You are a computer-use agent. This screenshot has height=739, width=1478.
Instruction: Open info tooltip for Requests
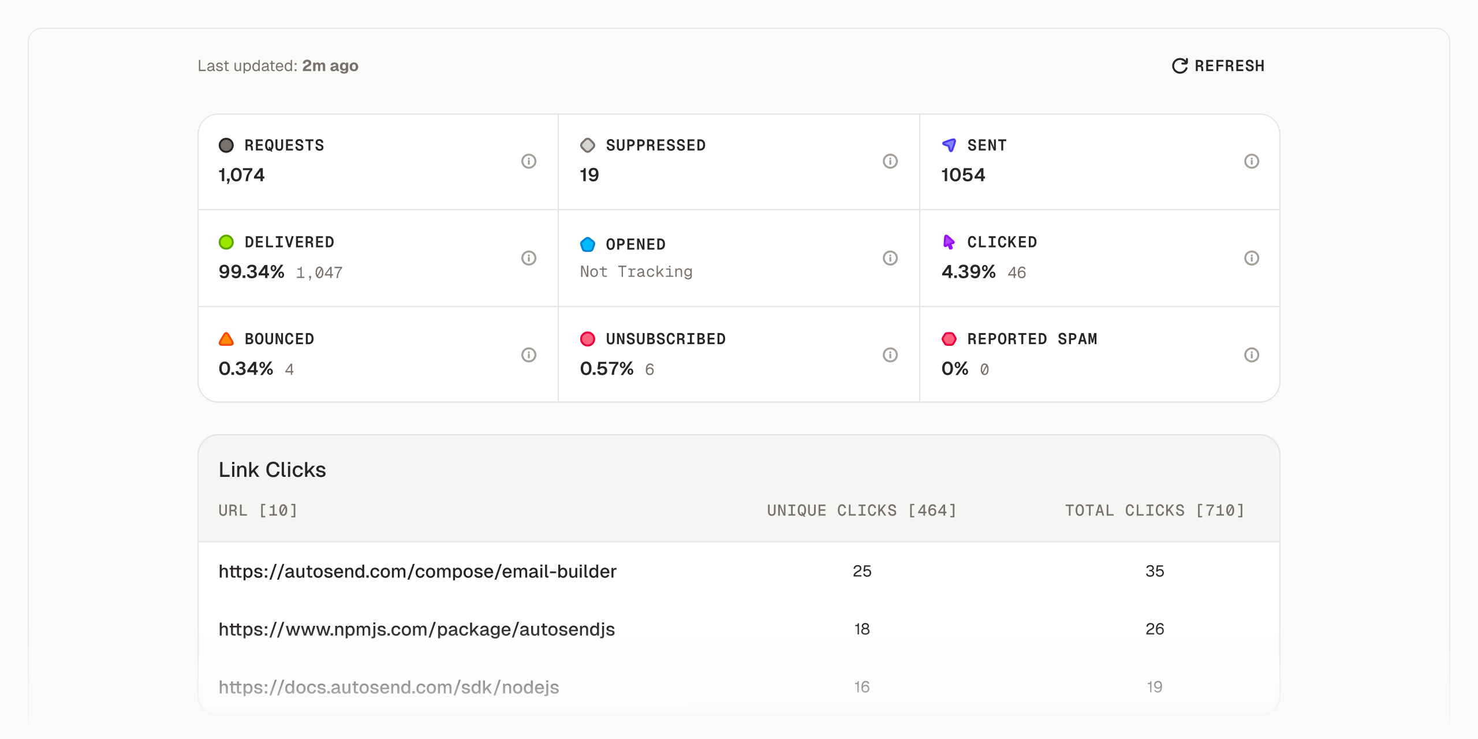[x=528, y=161]
